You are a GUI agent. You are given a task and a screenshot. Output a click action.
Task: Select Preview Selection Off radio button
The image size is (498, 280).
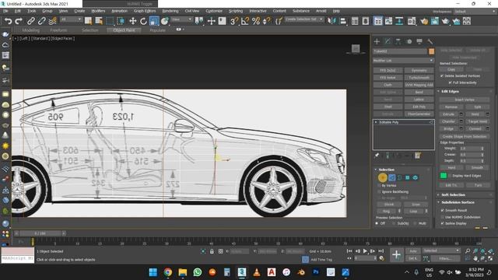click(377, 223)
